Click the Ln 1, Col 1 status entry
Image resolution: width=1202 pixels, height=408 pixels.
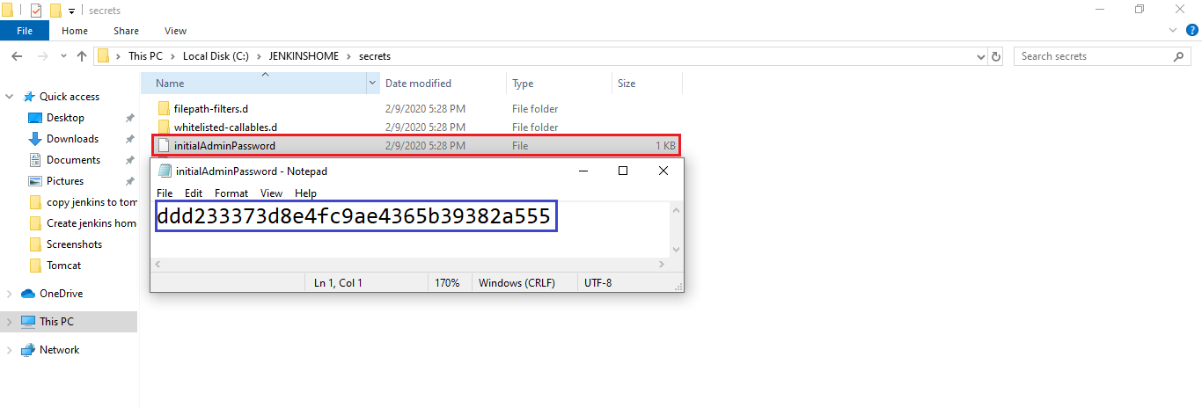point(338,283)
